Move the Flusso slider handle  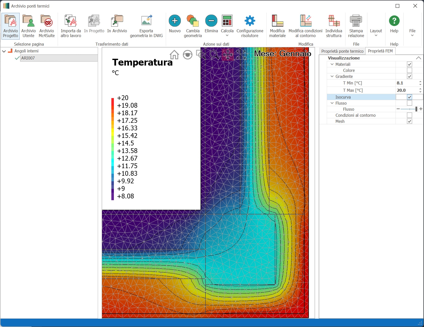pyautogui.click(x=416, y=109)
